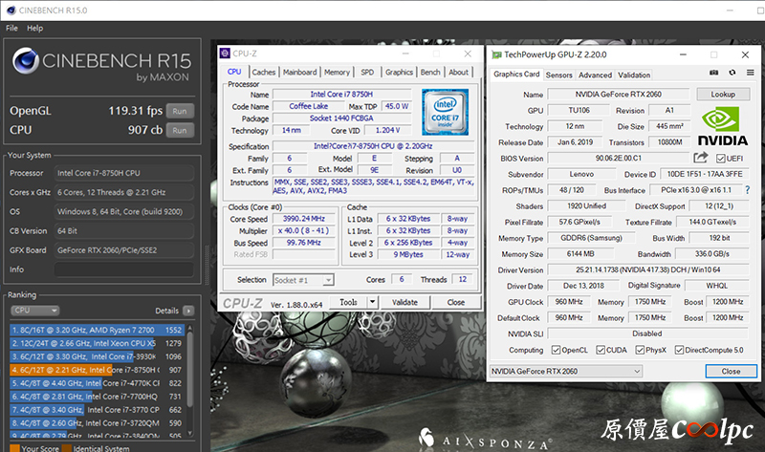765x452 pixels.
Task: Select the Core i7-3770 ranking row
Action: coord(97,410)
